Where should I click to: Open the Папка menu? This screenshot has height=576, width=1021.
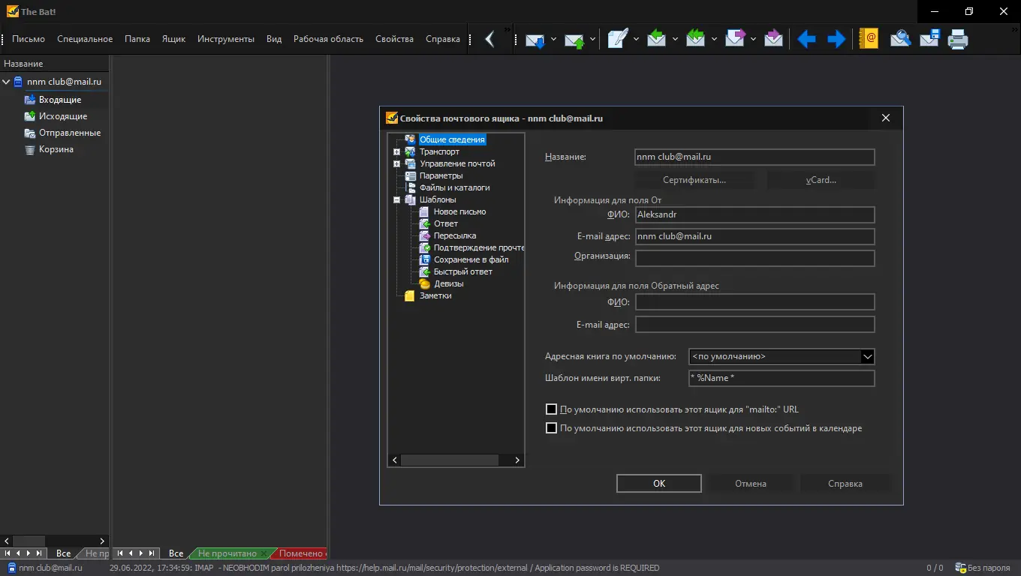[137, 39]
